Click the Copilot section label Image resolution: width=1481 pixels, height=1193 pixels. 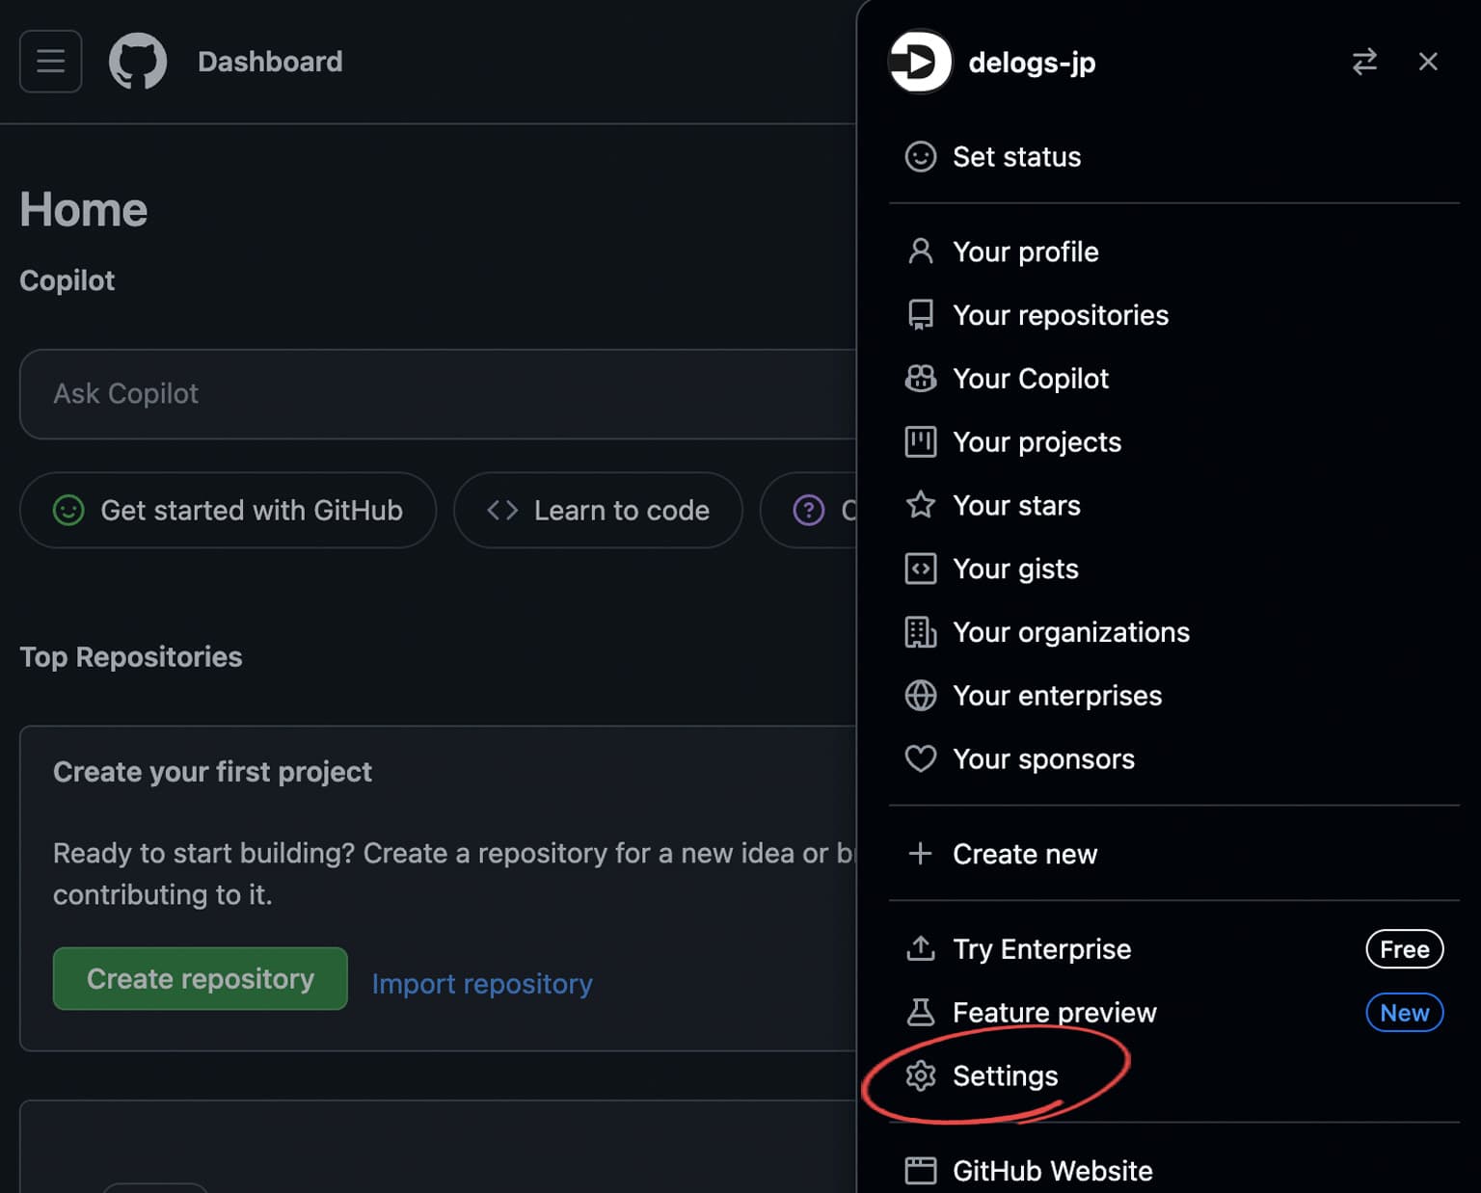[x=67, y=280]
